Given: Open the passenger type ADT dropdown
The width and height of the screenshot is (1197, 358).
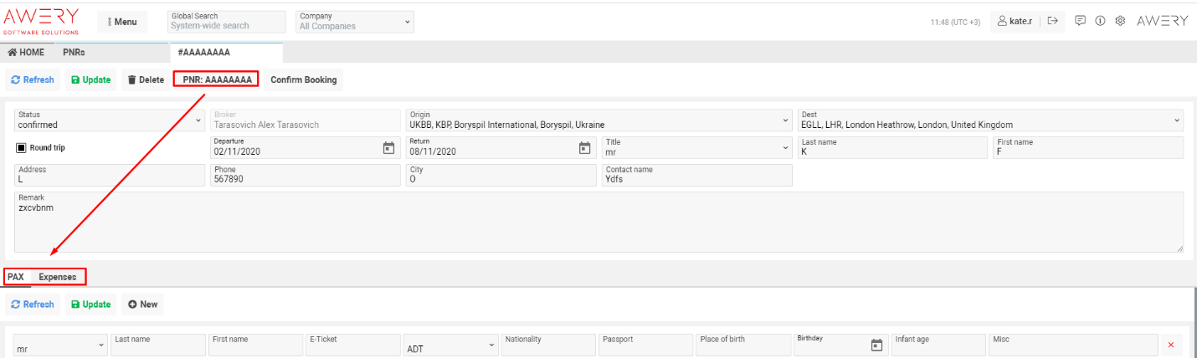Looking at the screenshot, I should pyautogui.click(x=449, y=345).
